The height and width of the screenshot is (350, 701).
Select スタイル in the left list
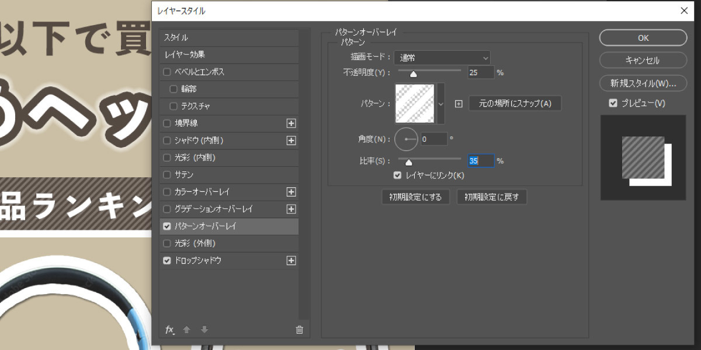point(229,38)
